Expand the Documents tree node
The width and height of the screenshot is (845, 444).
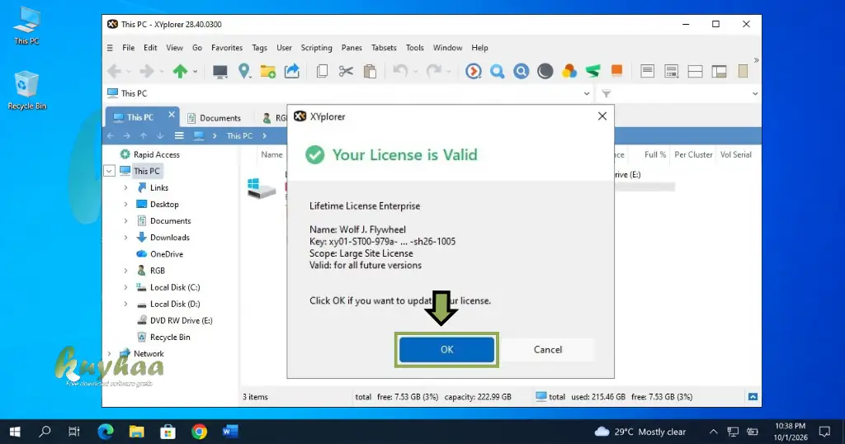point(125,221)
